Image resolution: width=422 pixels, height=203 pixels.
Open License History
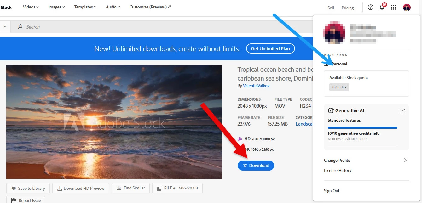pyautogui.click(x=338, y=170)
